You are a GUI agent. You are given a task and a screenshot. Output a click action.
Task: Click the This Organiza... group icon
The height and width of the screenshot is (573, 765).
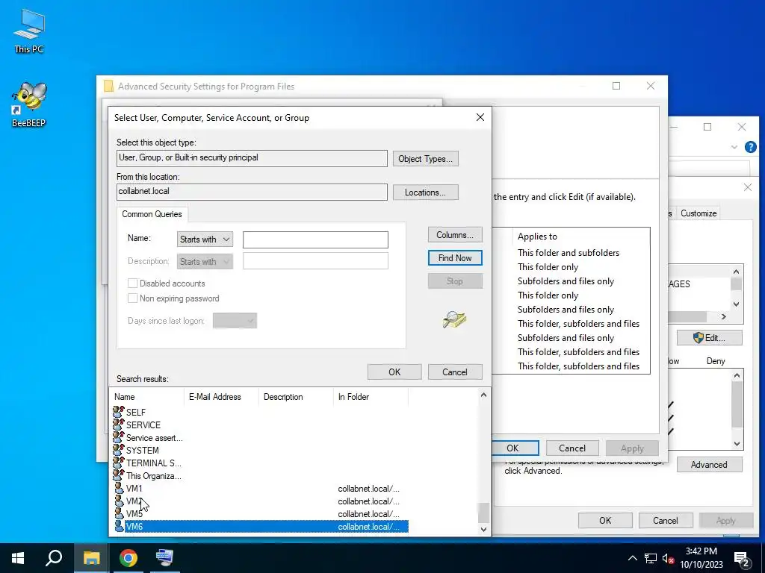[119, 475]
